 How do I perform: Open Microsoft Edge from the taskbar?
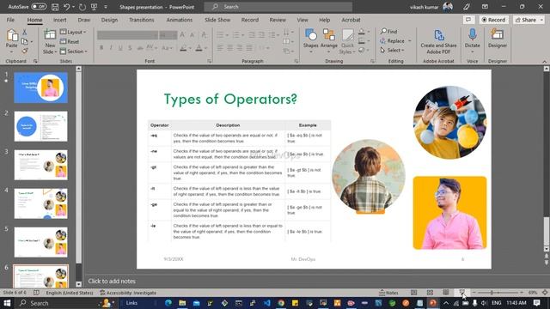coord(168,303)
